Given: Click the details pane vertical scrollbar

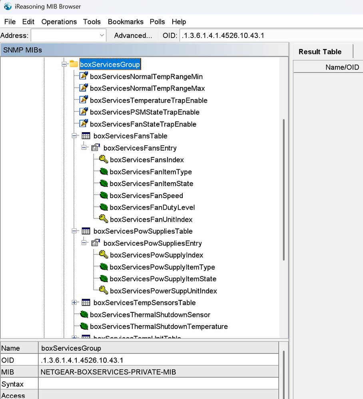Looking at the screenshot, I should coord(283,374).
